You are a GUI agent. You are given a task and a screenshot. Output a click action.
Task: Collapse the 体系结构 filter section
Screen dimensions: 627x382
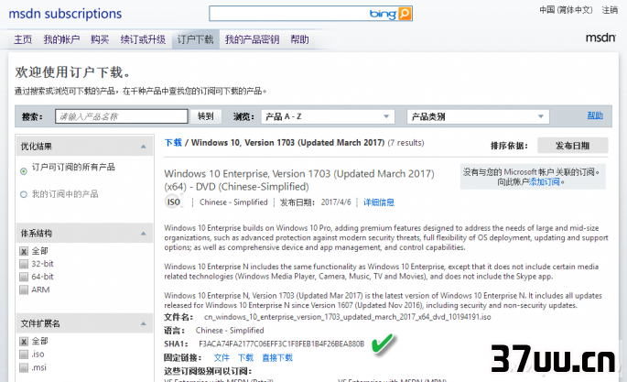(144, 234)
